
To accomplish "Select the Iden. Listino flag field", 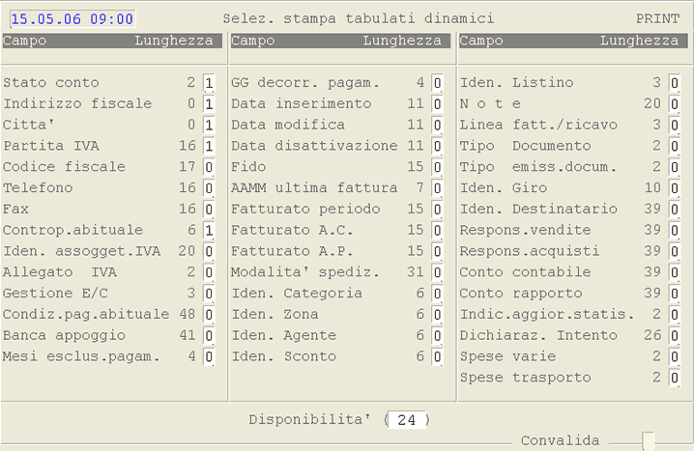I will pyautogui.click(x=674, y=83).
